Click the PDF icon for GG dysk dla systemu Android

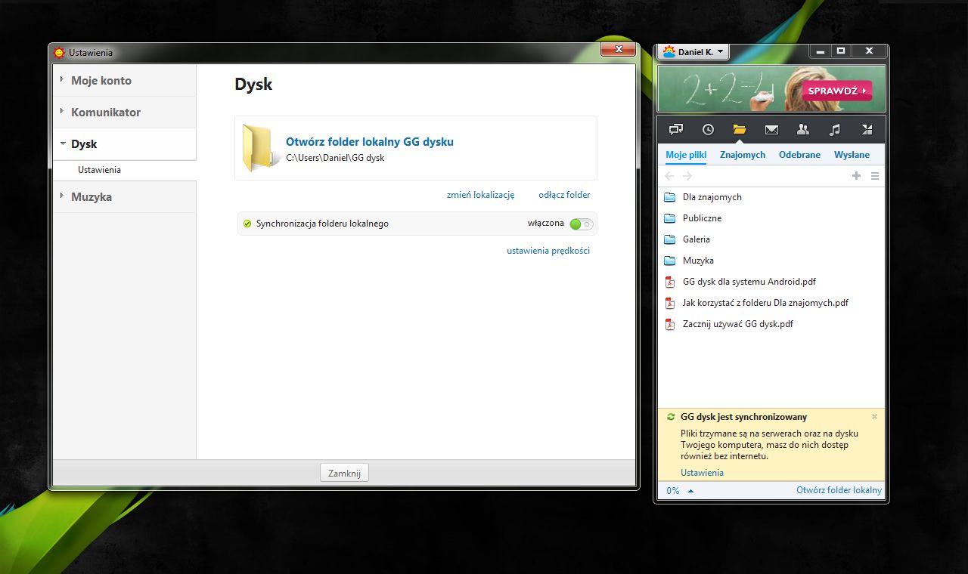tap(669, 282)
